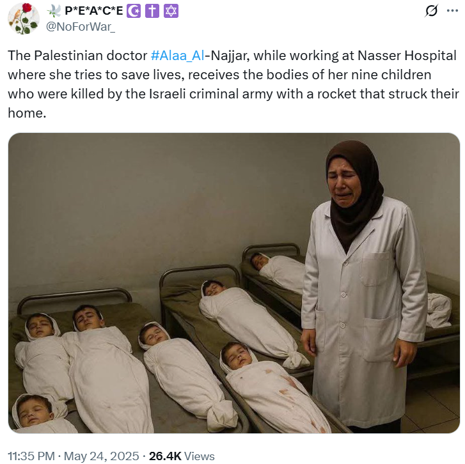
Task: Click the -Najjar text after the hashtag
Action: coord(227,56)
